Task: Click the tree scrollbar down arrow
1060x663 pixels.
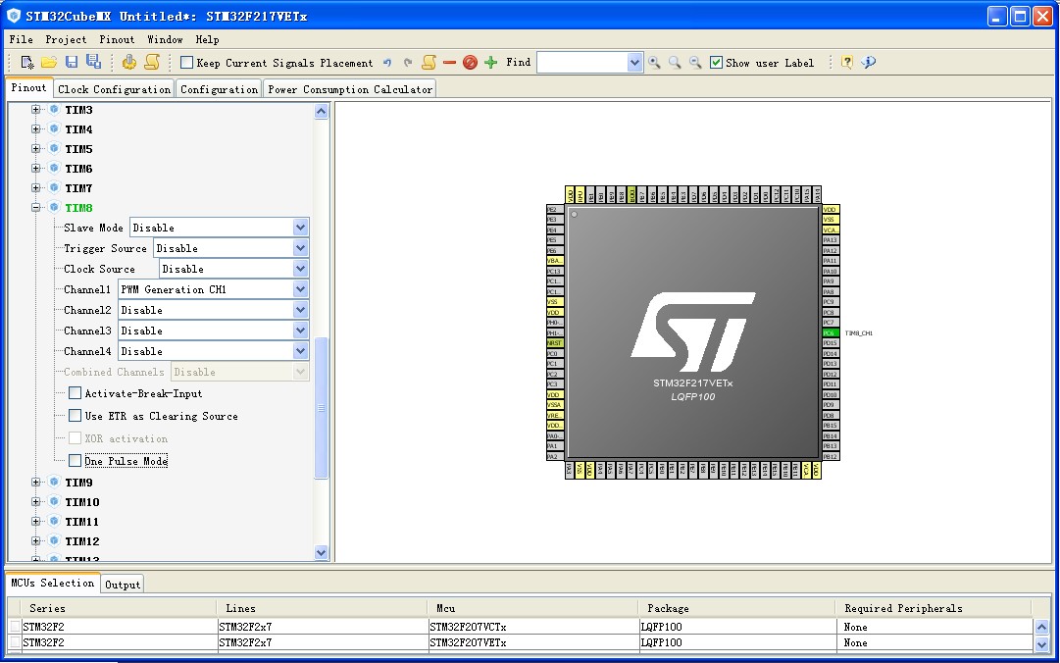Action: tap(321, 552)
